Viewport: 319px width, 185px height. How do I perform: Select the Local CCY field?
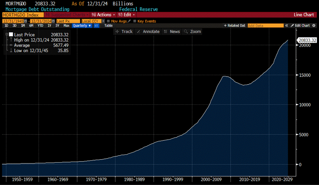(x=91, y=21)
